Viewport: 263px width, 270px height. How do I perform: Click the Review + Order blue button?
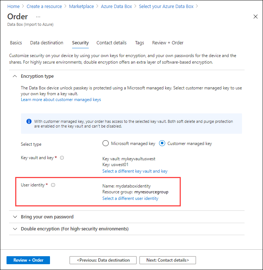pyautogui.click(x=28, y=260)
